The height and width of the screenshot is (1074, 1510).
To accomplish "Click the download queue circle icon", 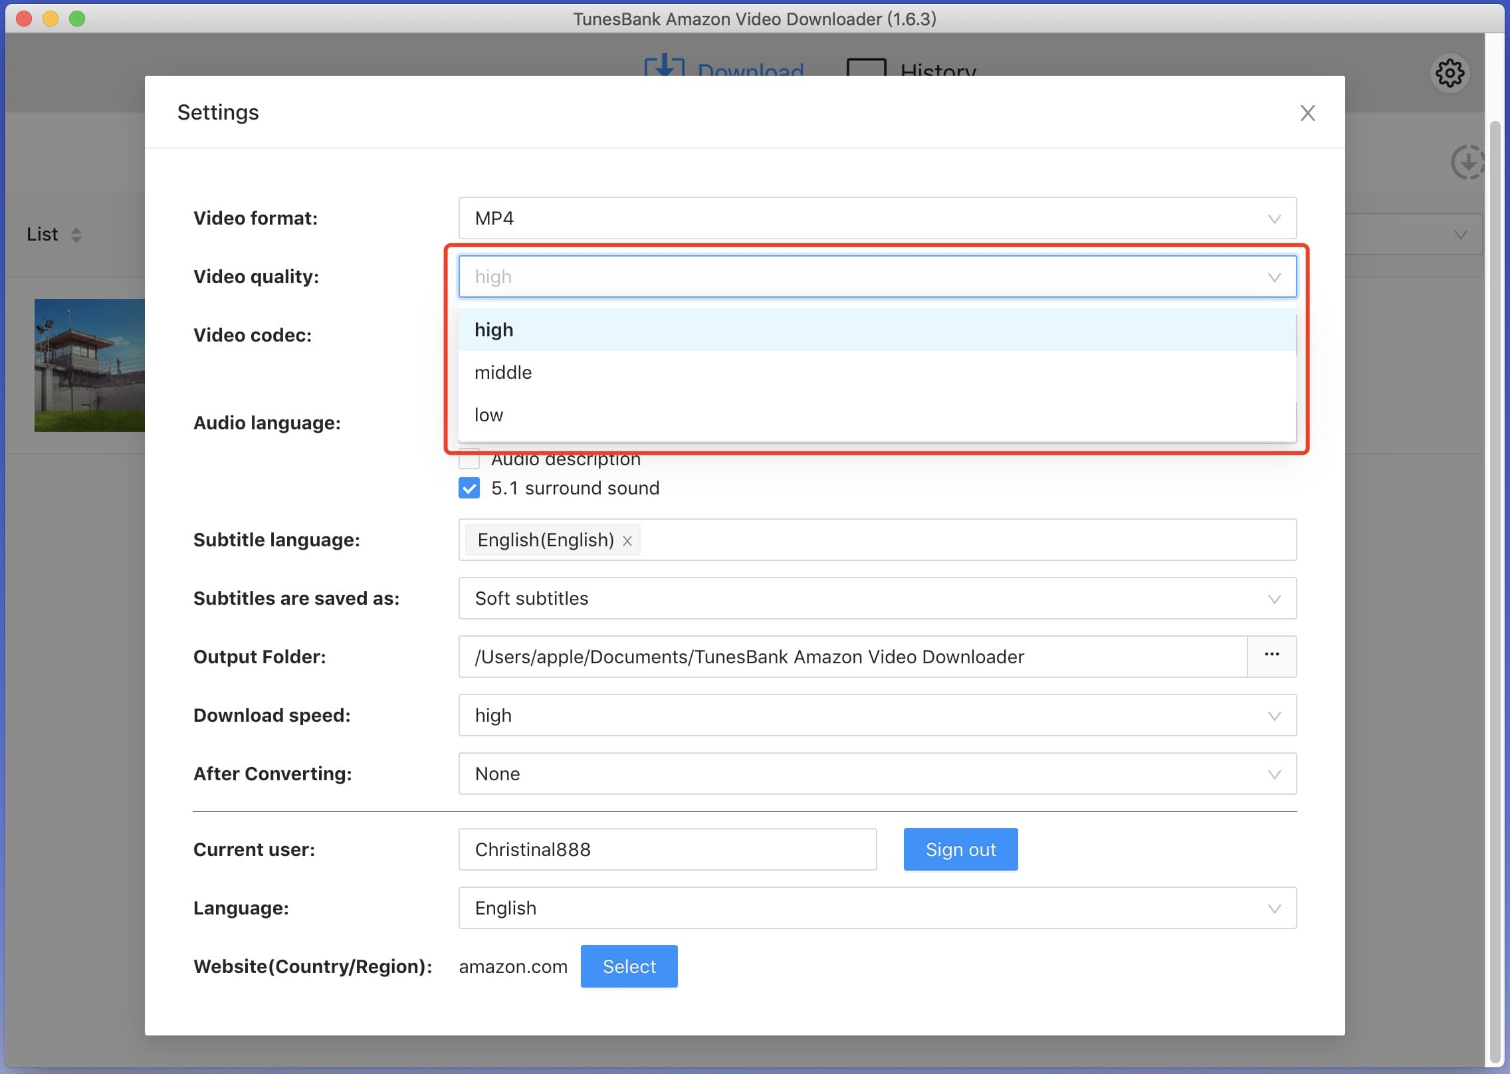I will point(1466,162).
